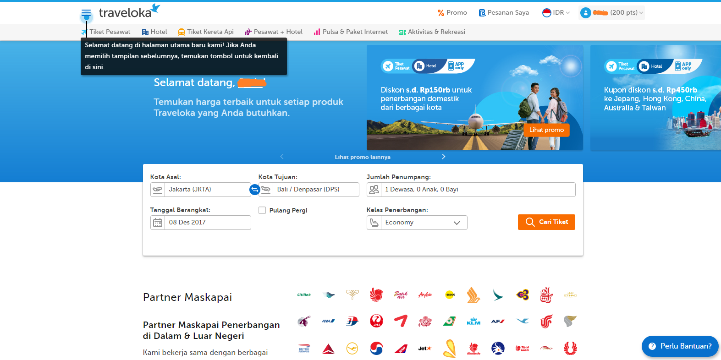
Task: Open the hamburger menu icon
Action: pos(86,13)
